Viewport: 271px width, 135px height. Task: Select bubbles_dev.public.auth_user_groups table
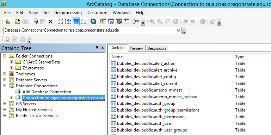click(x=152, y=130)
